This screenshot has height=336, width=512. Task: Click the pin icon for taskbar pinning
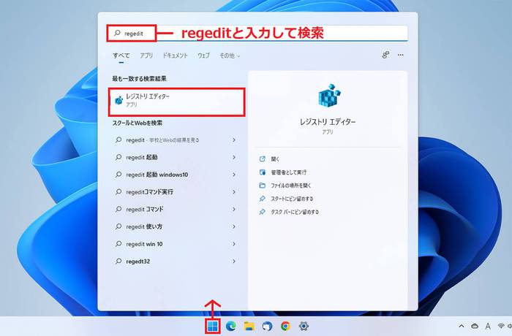(x=262, y=212)
